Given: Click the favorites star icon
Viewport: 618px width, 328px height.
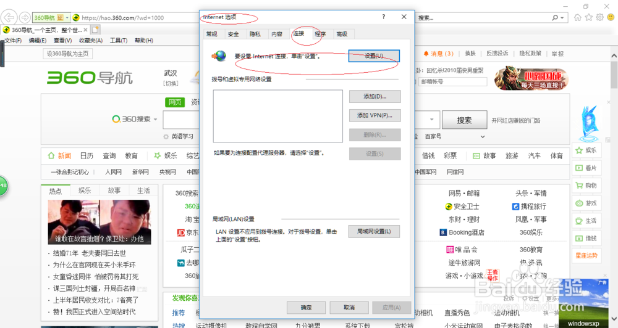Looking at the screenshot, I should coord(588,17).
